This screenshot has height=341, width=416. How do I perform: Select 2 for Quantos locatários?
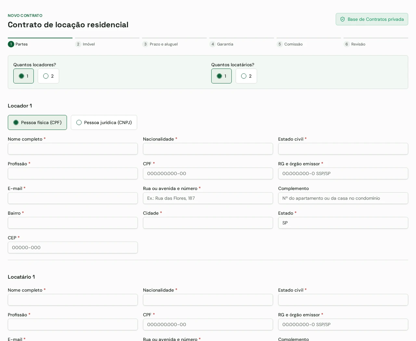246,76
